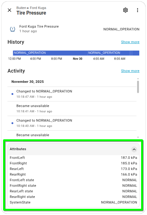Click the 4:00 AM history axis label
This screenshot has height=215, width=147.
99,59
